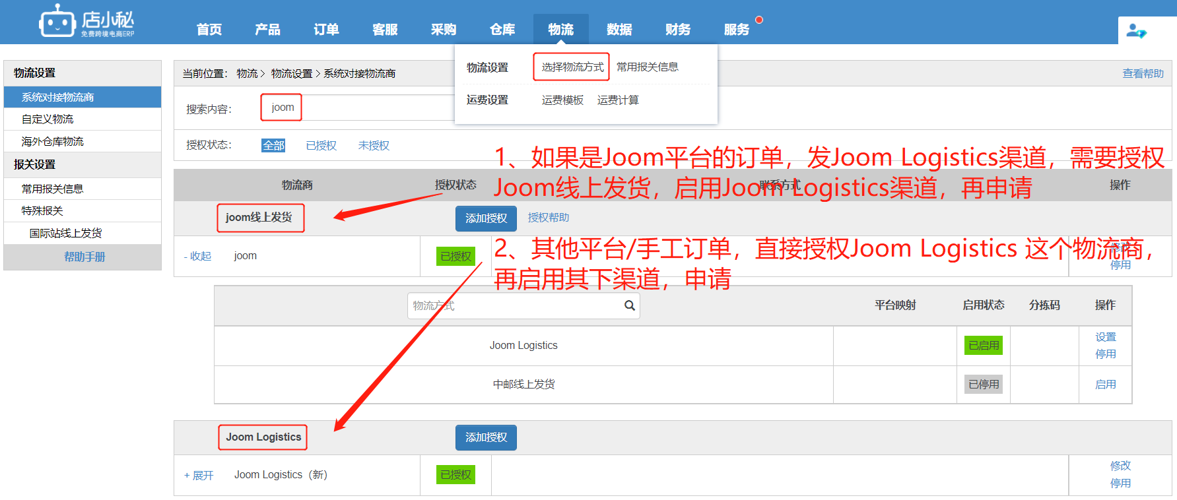Click 已授权 badge in joom row
The width and height of the screenshot is (1177, 500).
[x=455, y=256]
